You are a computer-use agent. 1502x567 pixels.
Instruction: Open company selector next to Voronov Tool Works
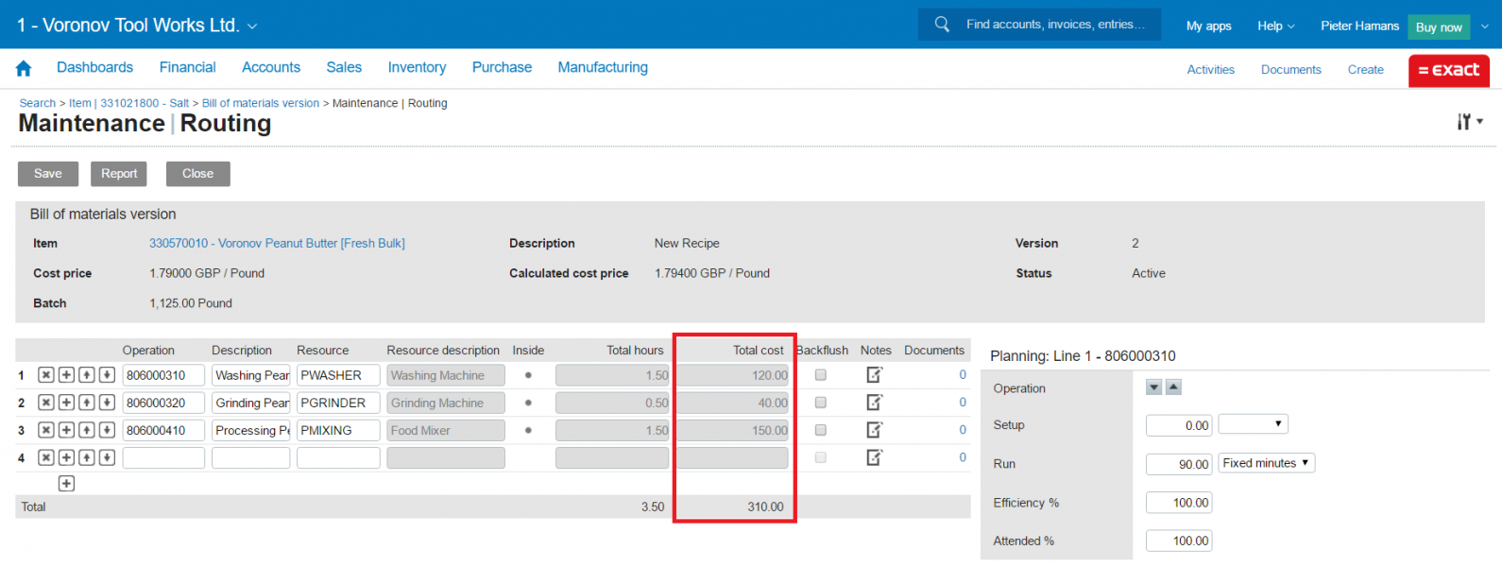click(x=252, y=26)
